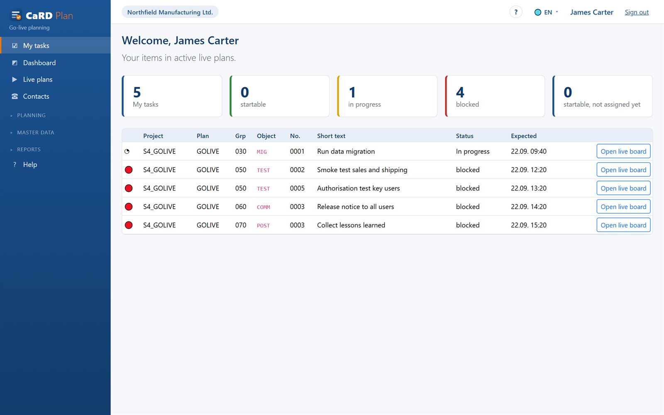664x415 pixels.
Task: Click red blocked indicator for Smoke test sales and shipping
Action: click(129, 170)
